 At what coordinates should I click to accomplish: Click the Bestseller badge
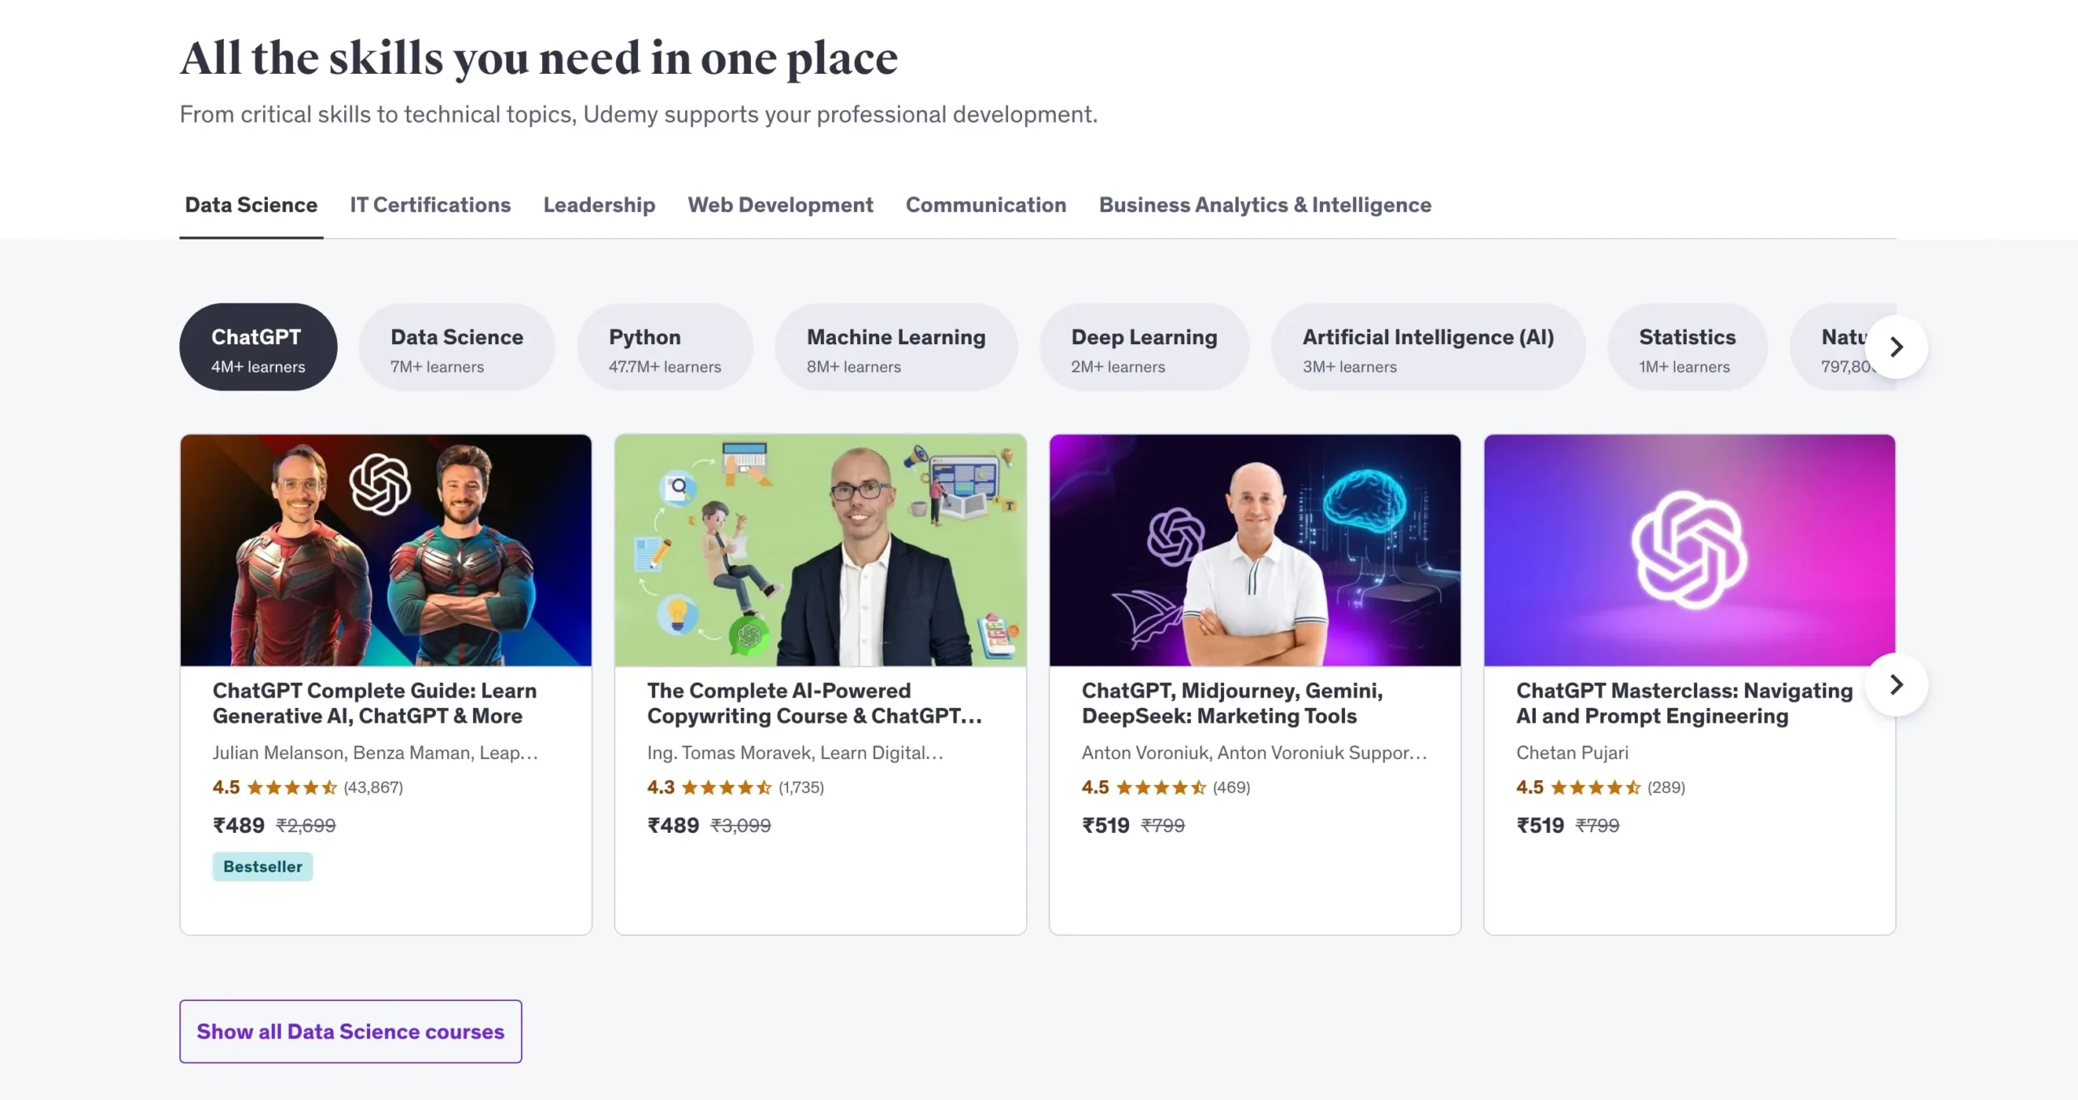262,866
